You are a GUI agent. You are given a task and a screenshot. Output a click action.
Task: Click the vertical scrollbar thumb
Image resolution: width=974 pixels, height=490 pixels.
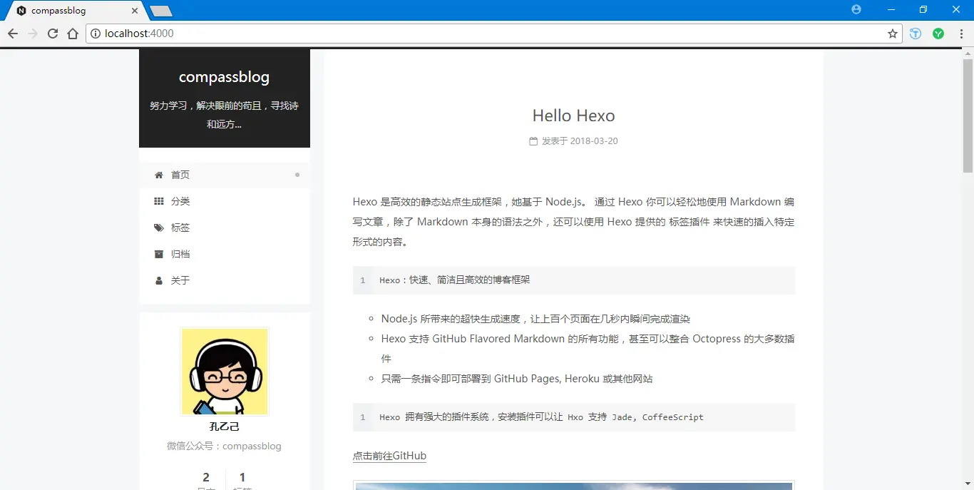coord(968,116)
